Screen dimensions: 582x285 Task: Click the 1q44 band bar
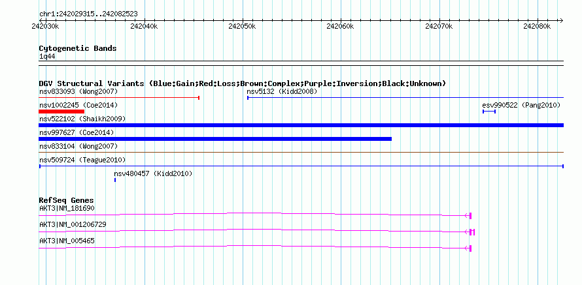point(301,63)
